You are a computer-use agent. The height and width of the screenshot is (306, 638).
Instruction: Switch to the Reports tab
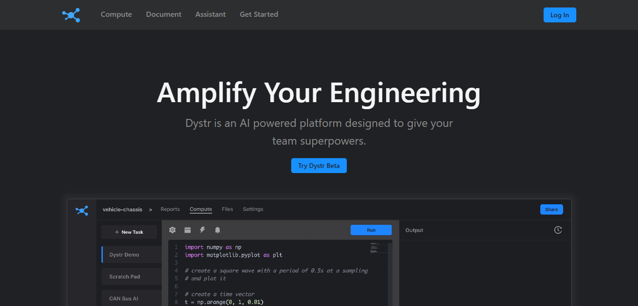click(170, 209)
